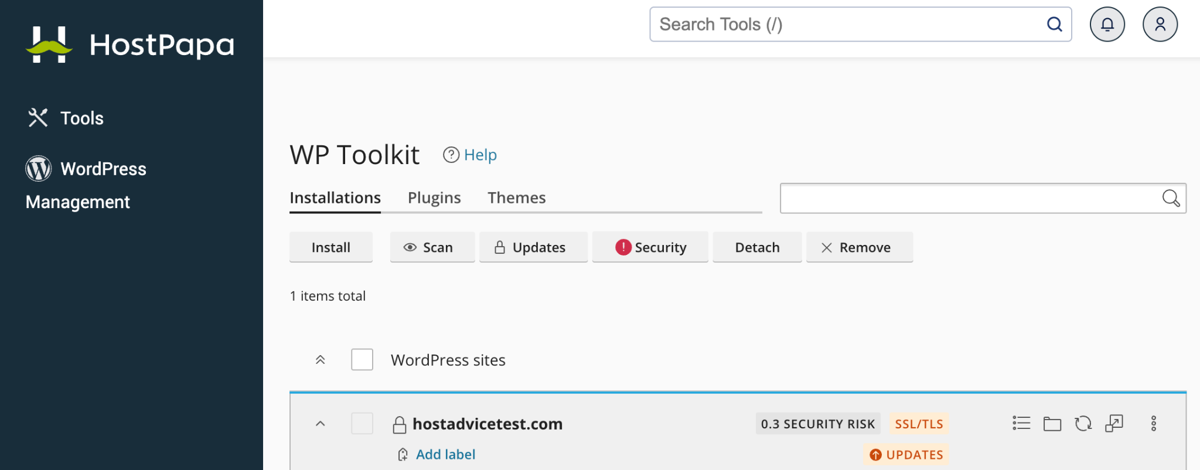Image resolution: width=1200 pixels, height=470 pixels.
Task: Click the Detach button
Action: click(757, 247)
